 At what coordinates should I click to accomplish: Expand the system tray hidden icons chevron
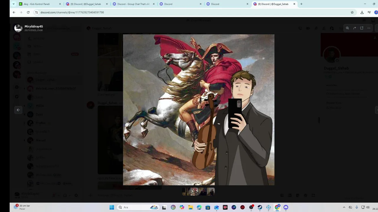[x=344, y=207]
